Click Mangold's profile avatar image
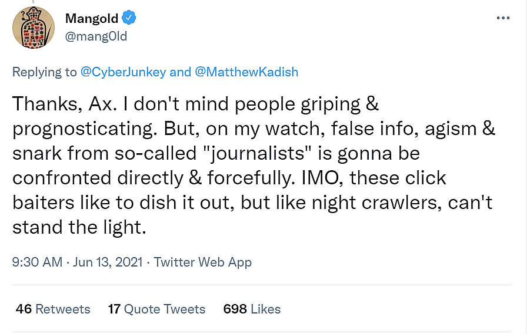The width and height of the screenshot is (530, 334). (x=31, y=28)
